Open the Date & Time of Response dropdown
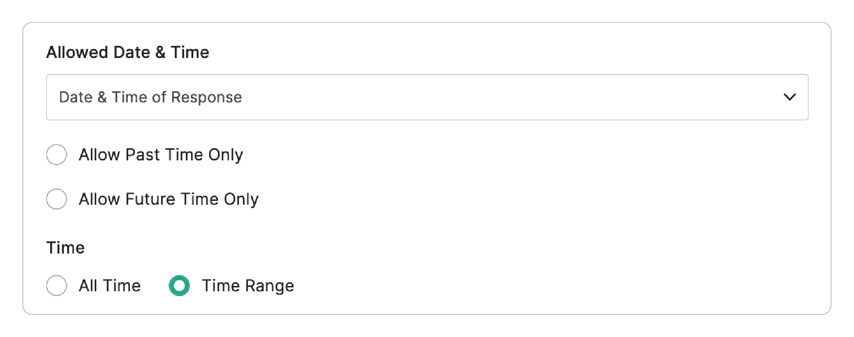This screenshot has height=337, width=854. point(427,97)
